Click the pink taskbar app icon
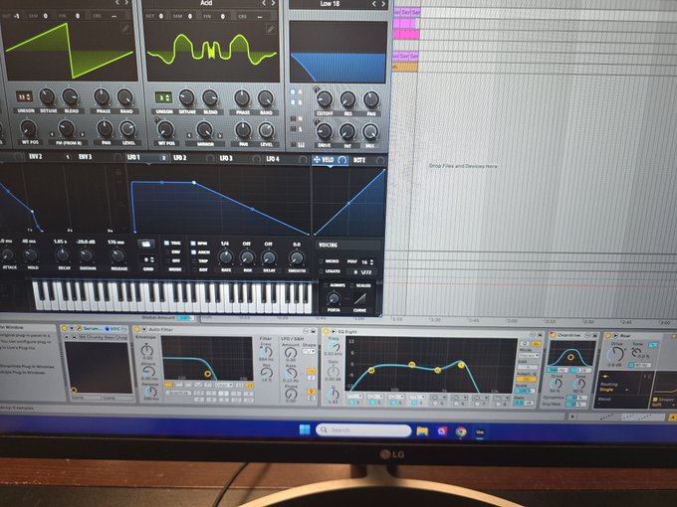The width and height of the screenshot is (677, 507). click(442, 431)
